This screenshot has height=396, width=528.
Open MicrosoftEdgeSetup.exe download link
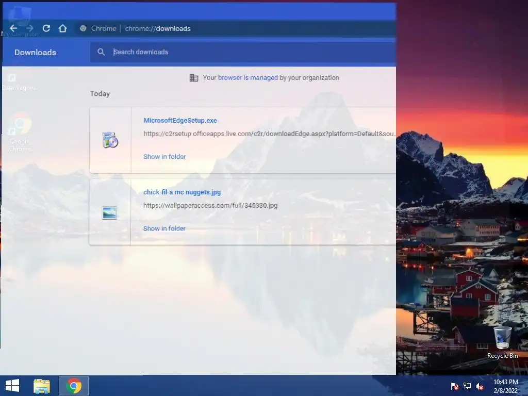(x=180, y=120)
